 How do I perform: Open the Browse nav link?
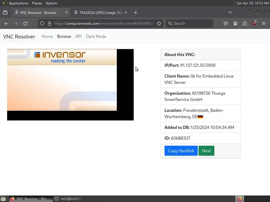point(64,36)
